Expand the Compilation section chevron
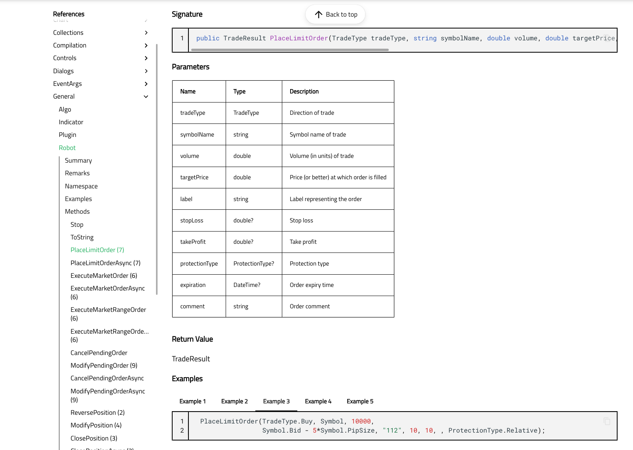 tap(146, 46)
